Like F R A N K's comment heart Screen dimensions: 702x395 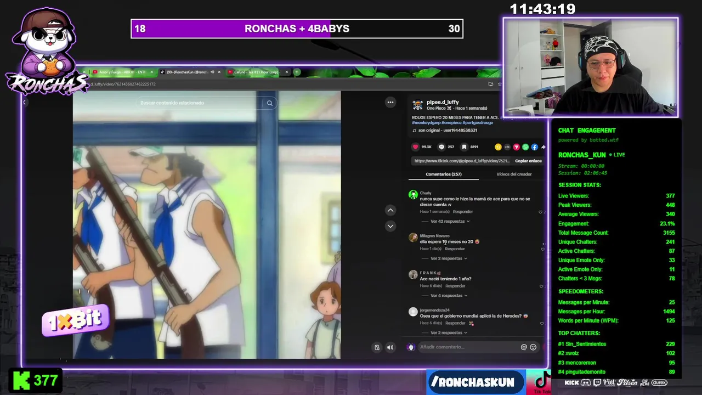tap(541, 286)
